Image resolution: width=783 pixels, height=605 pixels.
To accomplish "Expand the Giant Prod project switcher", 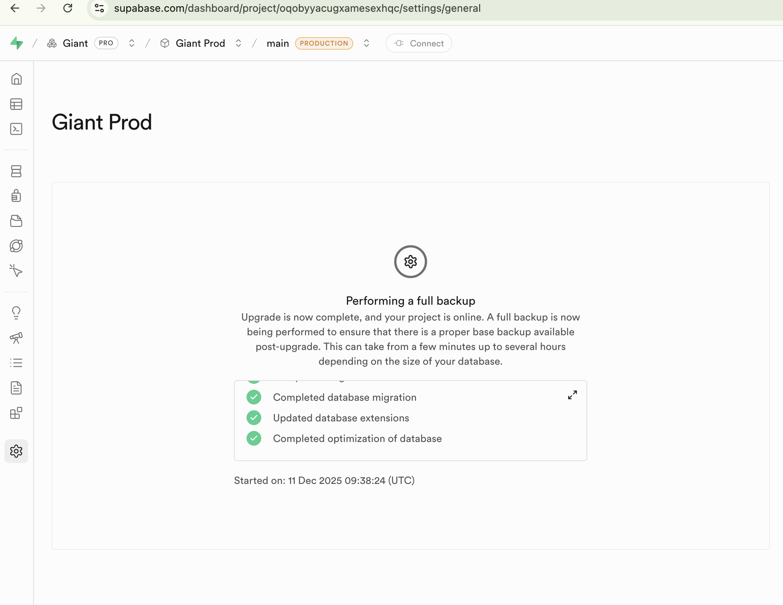I will (238, 43).
